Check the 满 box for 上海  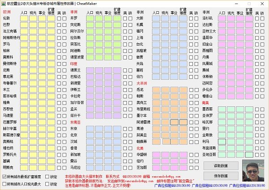click(x=191, y=38)
